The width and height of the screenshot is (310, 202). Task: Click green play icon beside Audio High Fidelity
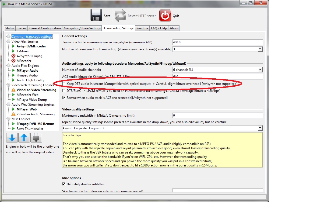click(x=13, y=80)
